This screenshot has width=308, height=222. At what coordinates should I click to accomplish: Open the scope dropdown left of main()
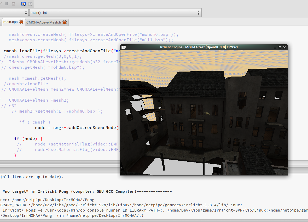click(x=14, y=13)
